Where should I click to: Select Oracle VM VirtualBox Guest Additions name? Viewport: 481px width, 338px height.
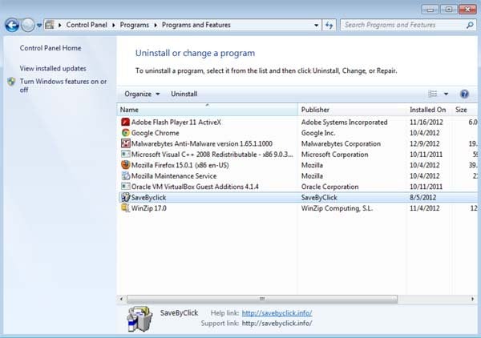coord(195,187)
